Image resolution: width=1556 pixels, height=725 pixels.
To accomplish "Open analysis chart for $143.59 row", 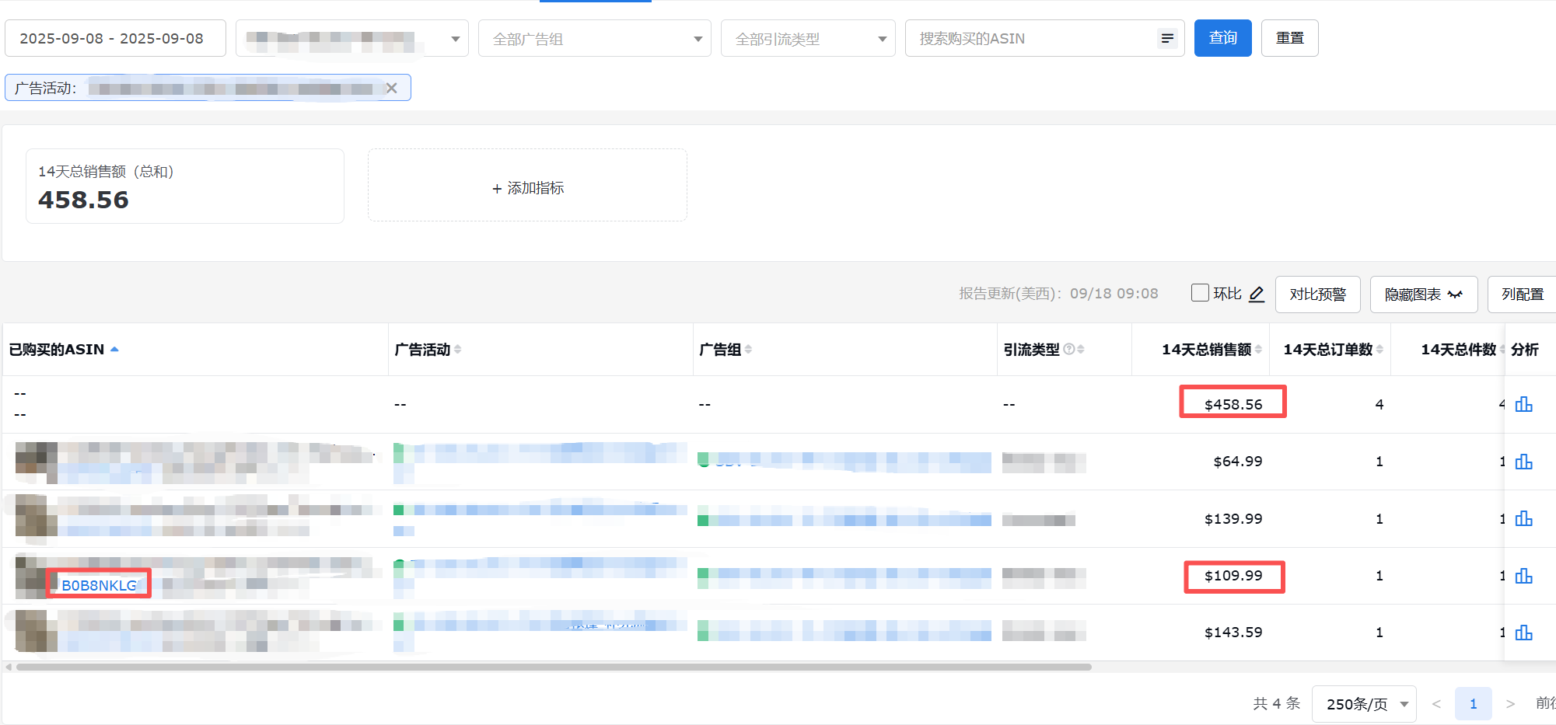I will coord(1523,633).
